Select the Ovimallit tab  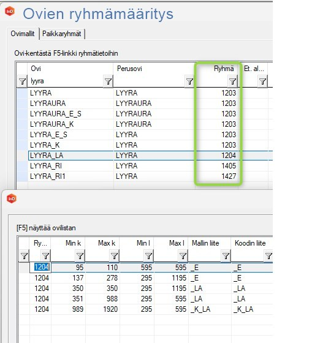[23, 34]
